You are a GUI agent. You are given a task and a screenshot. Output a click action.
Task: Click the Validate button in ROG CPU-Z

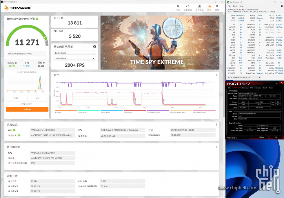261,137
